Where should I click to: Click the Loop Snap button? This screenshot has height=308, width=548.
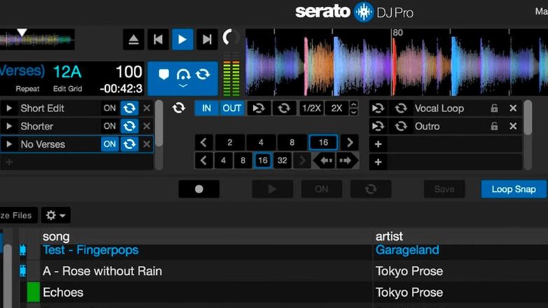coord(513,189)
